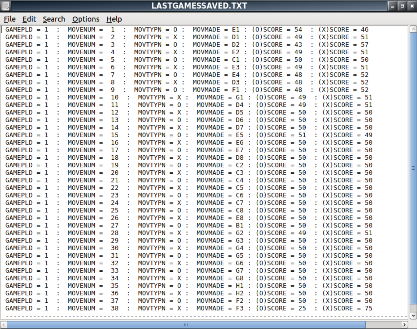Minimize the LASTGAMESSAVED.TXT window
The image size is (417, 329).
pos(393,6)
